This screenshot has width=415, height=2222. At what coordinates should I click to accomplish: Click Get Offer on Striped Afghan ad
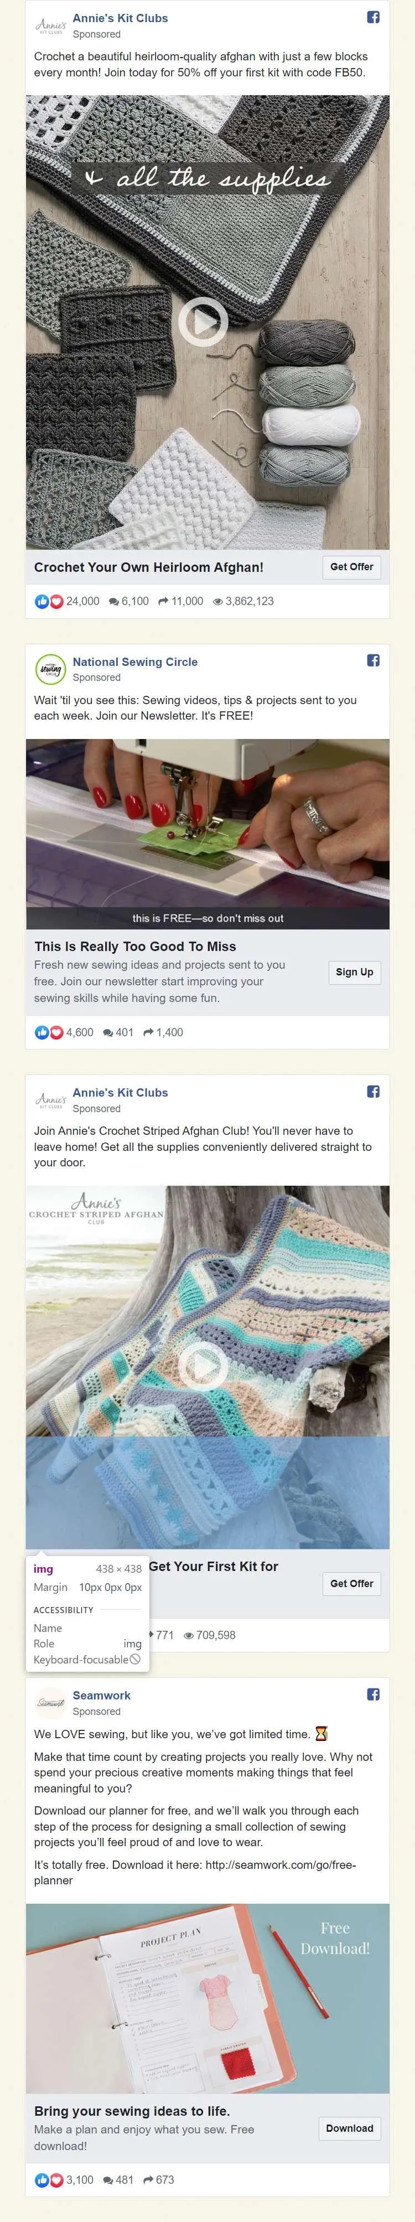coord(351,1584)
